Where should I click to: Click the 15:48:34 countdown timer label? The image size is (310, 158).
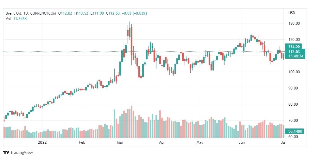pyautogui.click(x=295, y=56)
